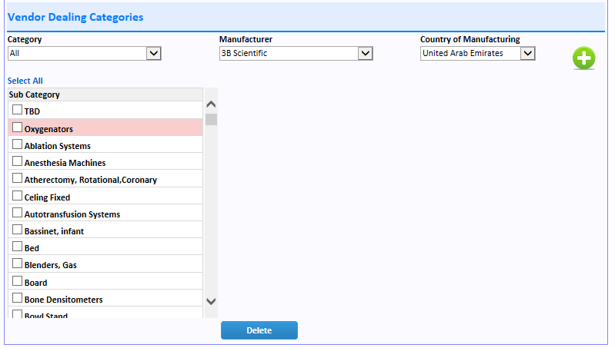Select the Bassinet, infant checkbox

[x=17, y=230]
